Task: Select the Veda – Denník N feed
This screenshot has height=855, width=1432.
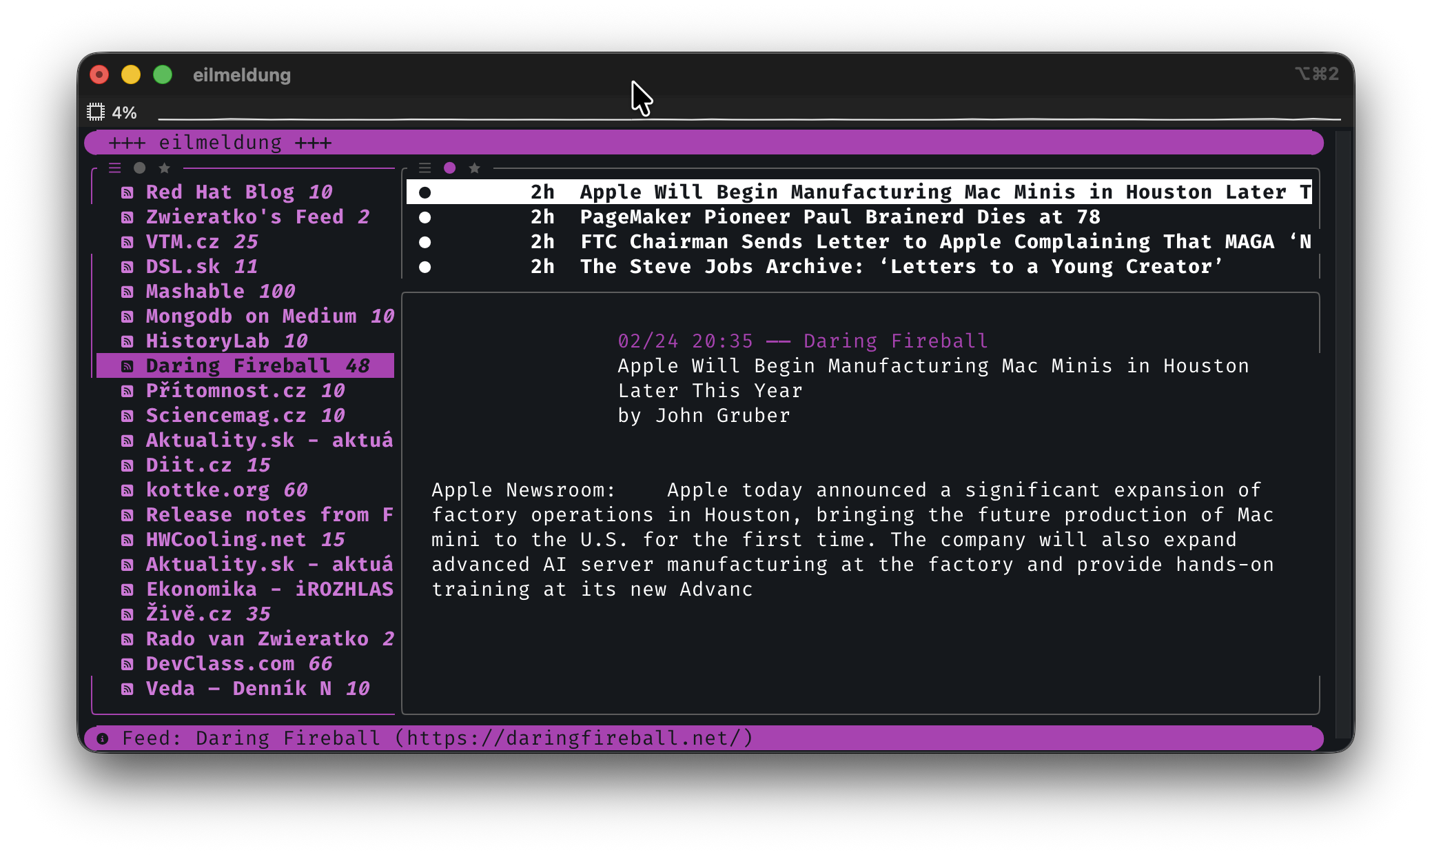Action: pyautogui.click(x=245, y=689)
